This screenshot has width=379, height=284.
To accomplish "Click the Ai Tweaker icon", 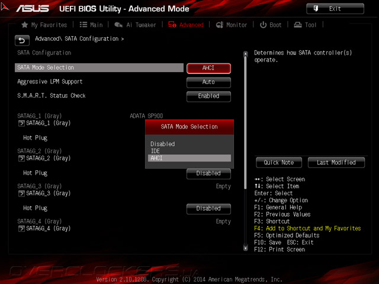I will [118, 25].
